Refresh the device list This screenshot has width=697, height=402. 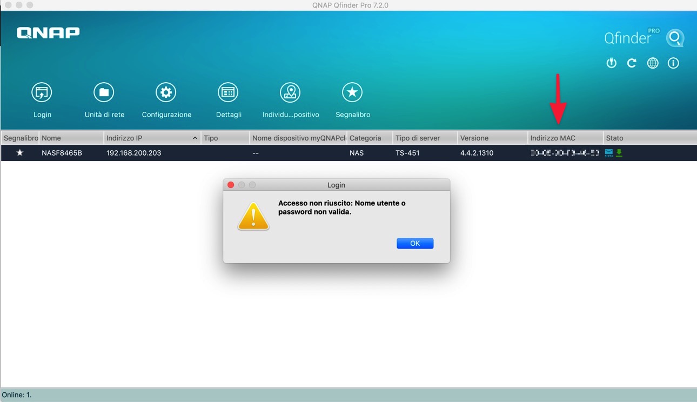632,63
